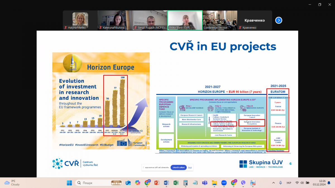335x188 pixels.
Task: Expand the hidden system tray icons chevron
Action: pyautogui.click(x=274, y=183)
